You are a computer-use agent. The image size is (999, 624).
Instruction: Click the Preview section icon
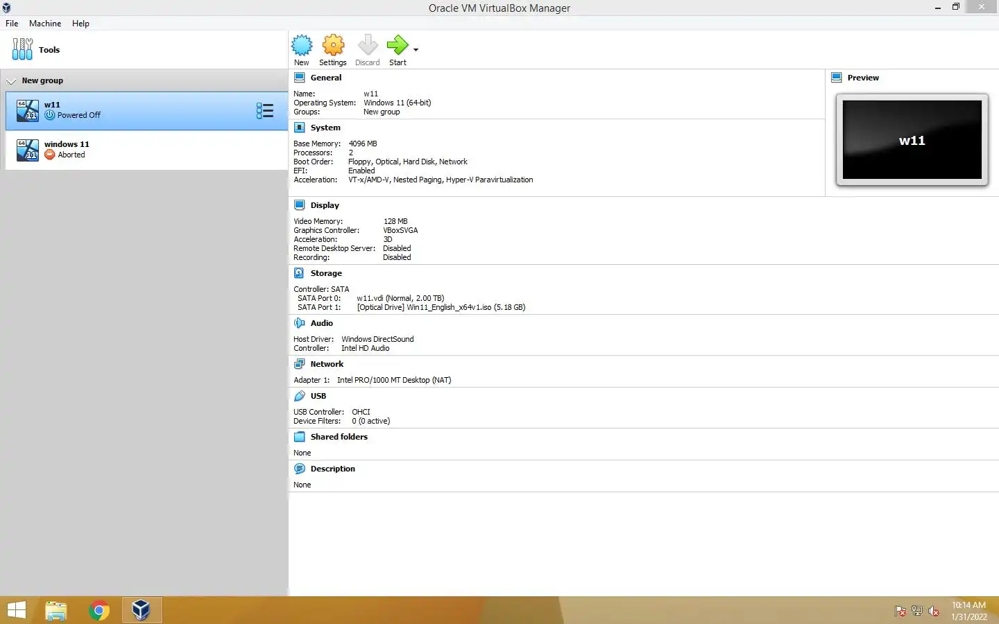[x=837, y=78]
